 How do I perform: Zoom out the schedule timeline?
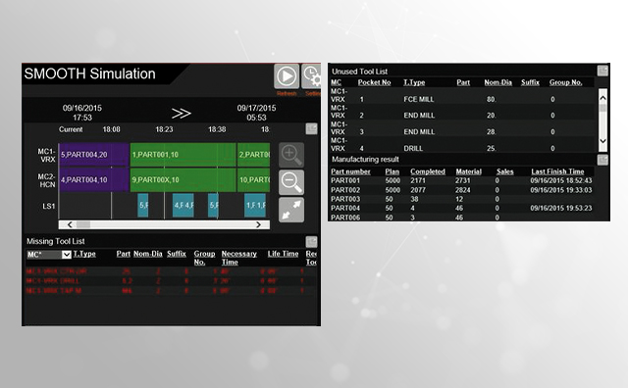pos(291,182)
